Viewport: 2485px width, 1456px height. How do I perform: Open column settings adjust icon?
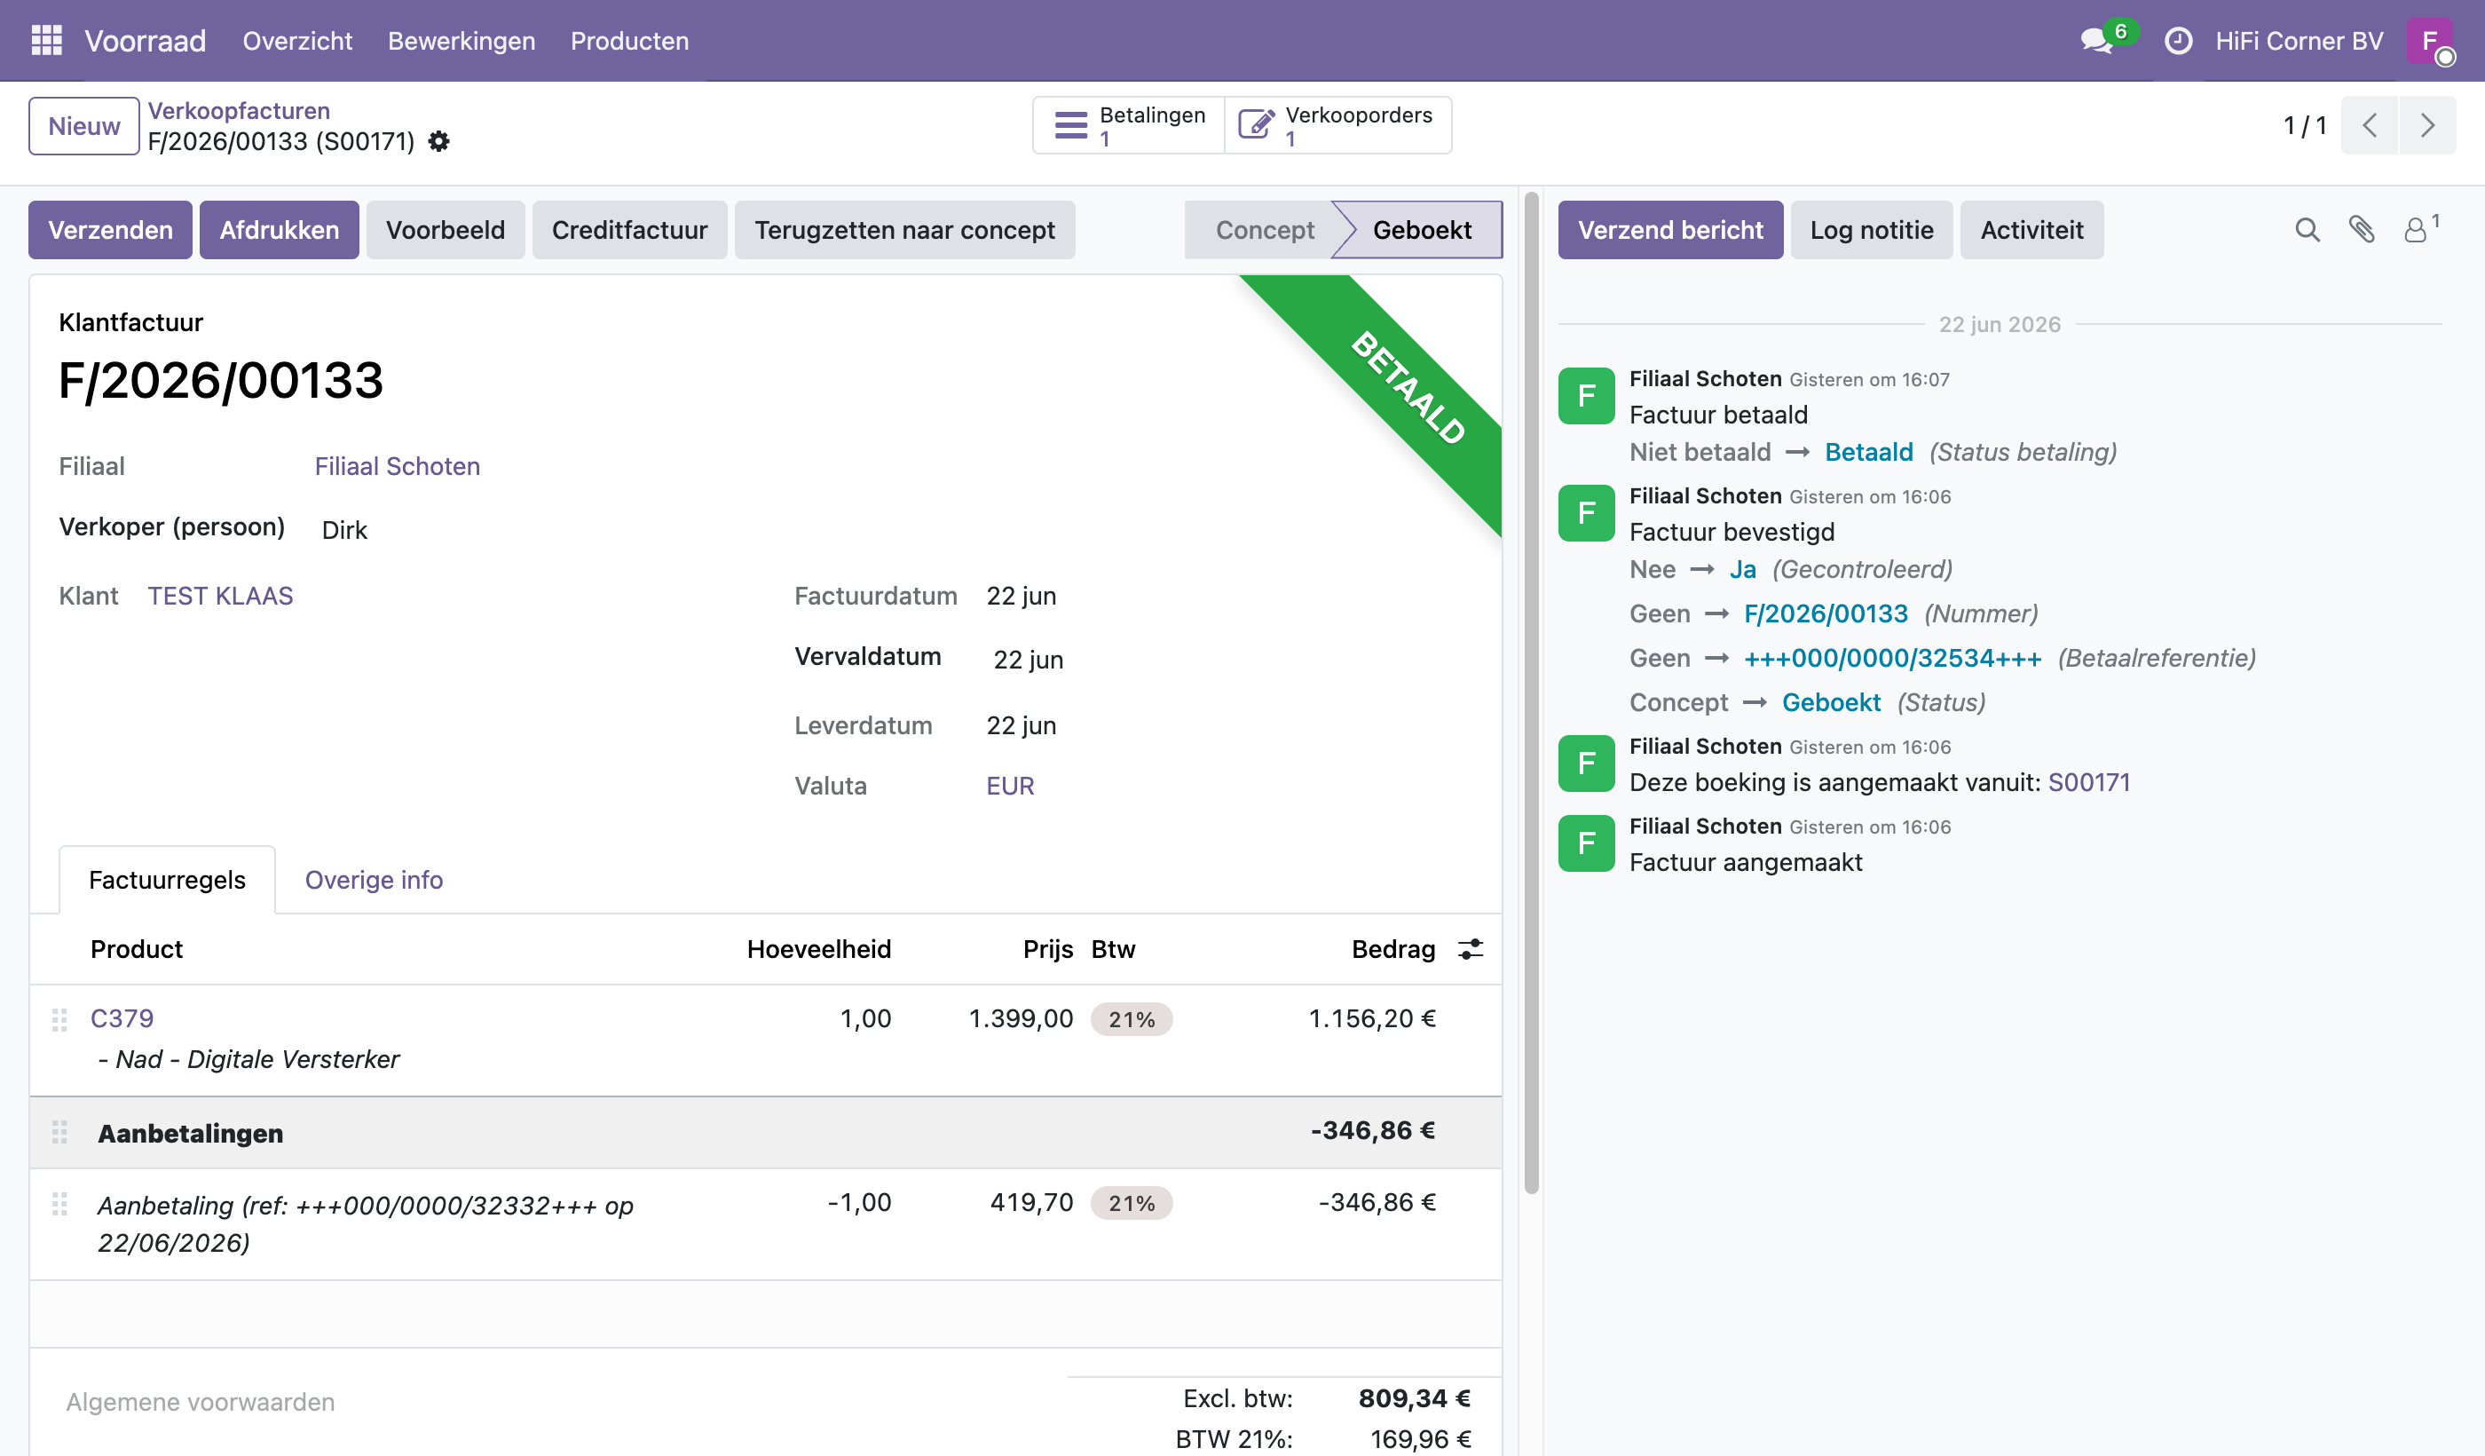pos(1471,949)
